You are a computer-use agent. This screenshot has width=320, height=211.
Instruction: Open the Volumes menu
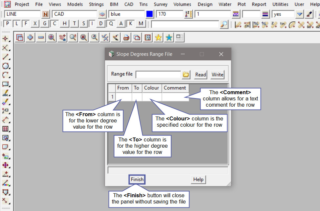[x=182, y=4]
